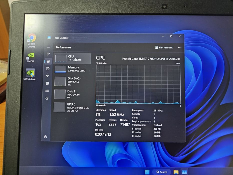The image size is (233, 175).
Task: Click the 1.52 GHz speed value
Action: [117, 114]
